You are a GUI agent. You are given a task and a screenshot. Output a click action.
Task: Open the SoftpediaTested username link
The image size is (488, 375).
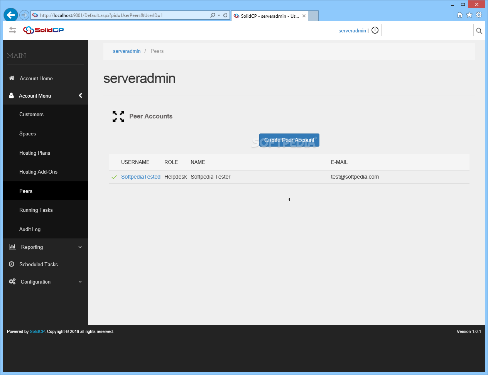(141, 177)
